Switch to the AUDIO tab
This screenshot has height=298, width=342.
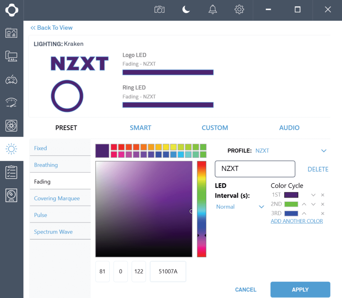(x=289, y=128)
